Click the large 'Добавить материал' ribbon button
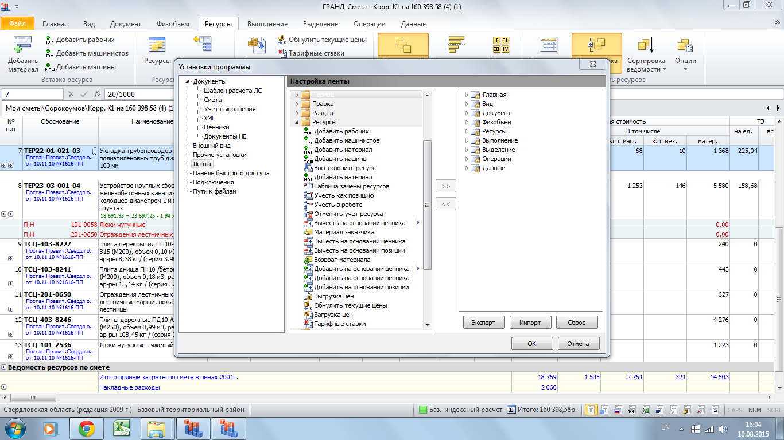784x440 pixels. [x=23, y=54]
